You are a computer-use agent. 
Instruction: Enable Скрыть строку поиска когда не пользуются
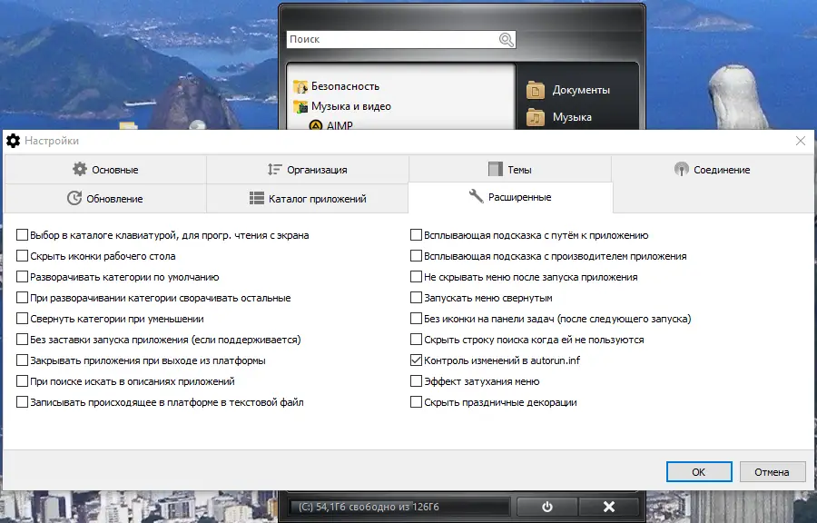[x=416, y=339]
